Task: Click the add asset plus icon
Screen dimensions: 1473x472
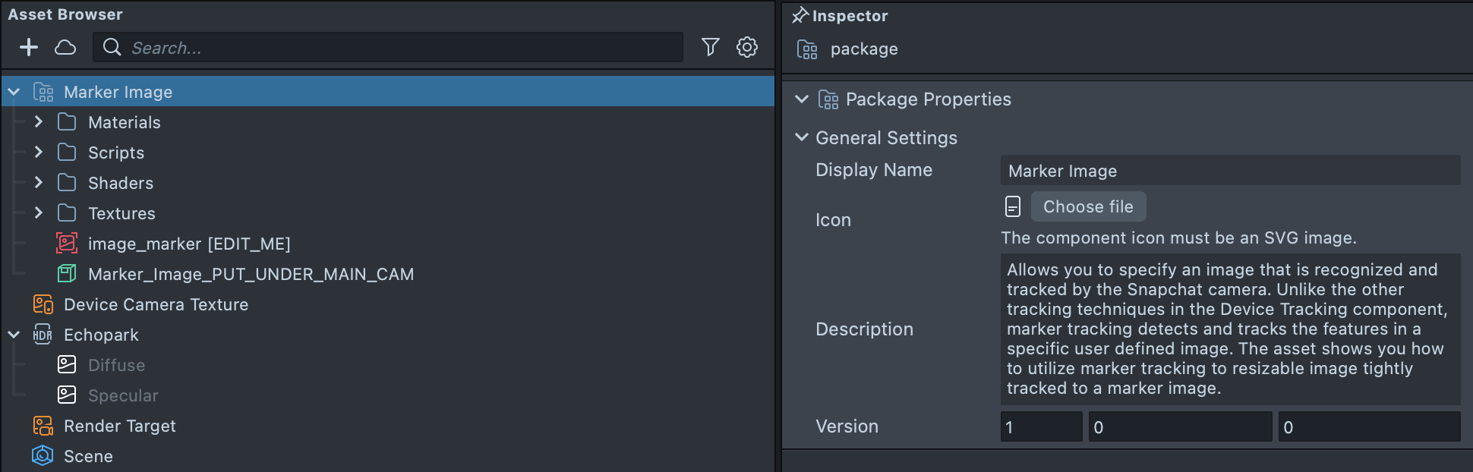Action: [29, 47]
